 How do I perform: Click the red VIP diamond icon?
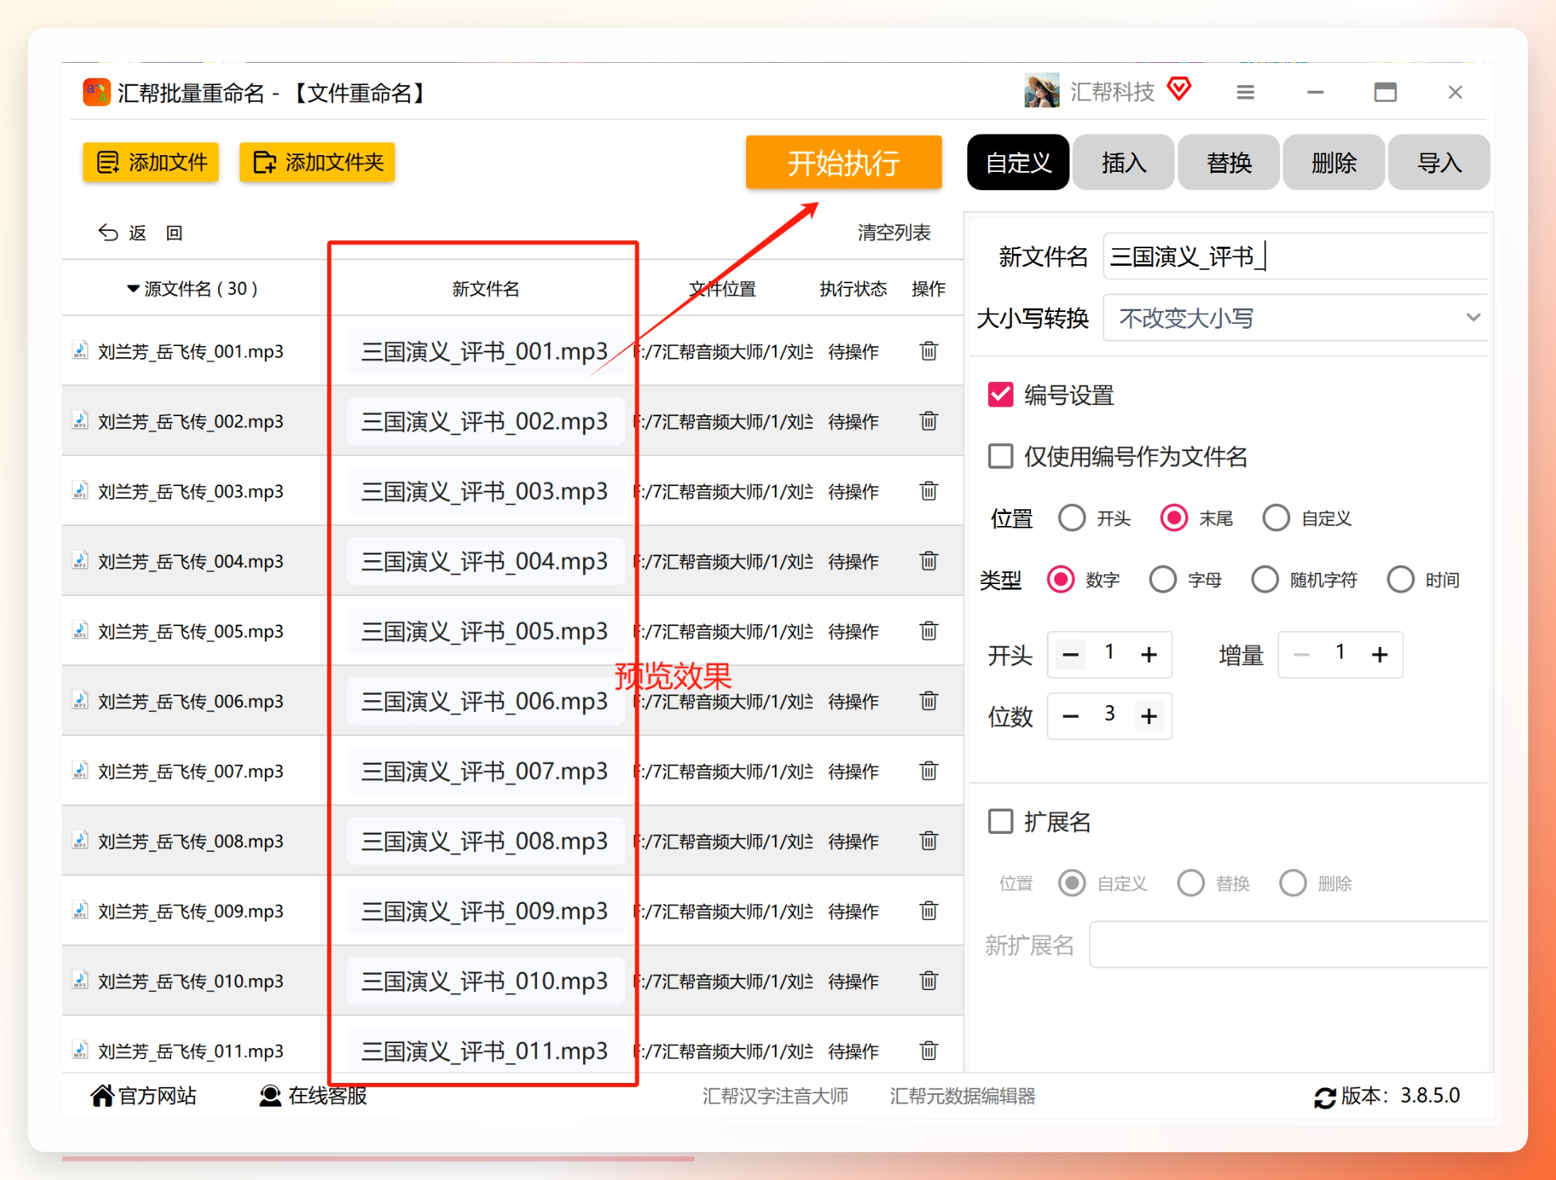tap(1179, 88)
